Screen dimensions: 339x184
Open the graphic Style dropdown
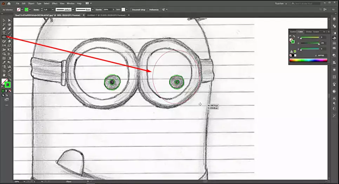tap(127, 9)
